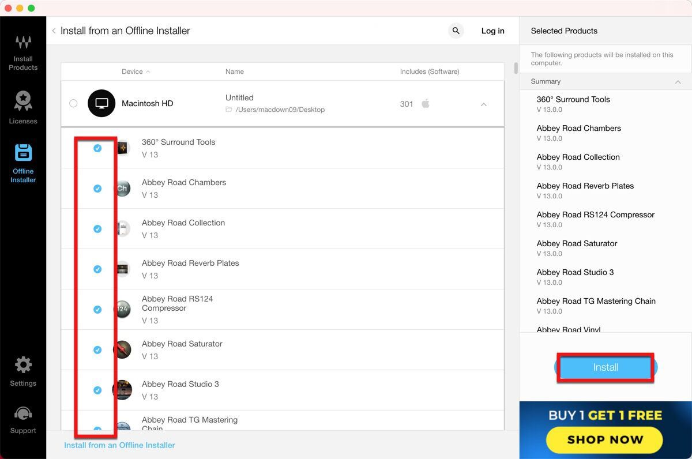Open the Install Products section
Screen dimensions: 692x459
(23, 52)
